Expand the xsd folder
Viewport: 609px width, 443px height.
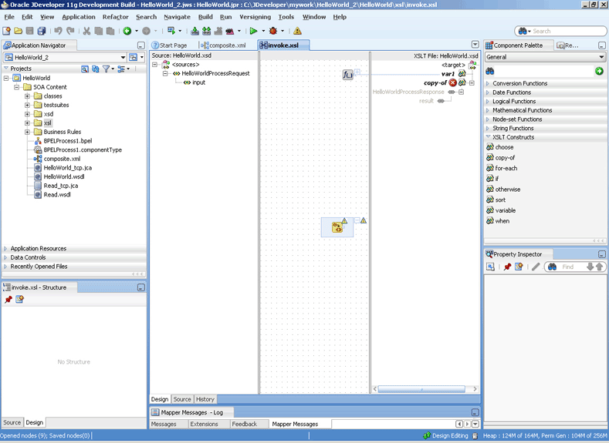click(27, 114)
